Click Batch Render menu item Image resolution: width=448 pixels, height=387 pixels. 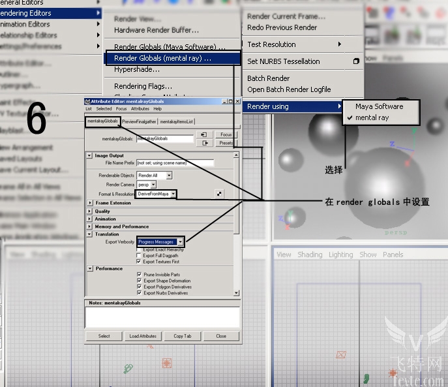tap(268, 78)
